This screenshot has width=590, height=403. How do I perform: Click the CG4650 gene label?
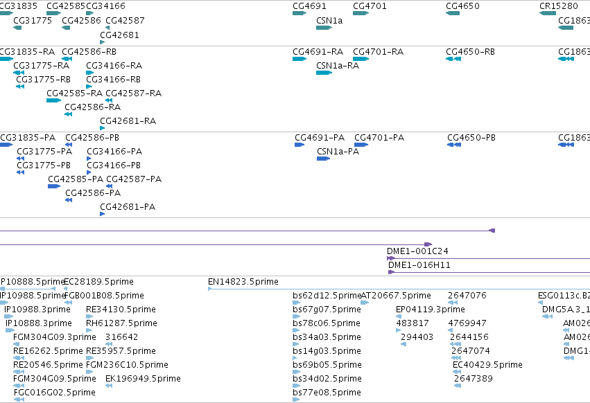(x=462, y=6)
